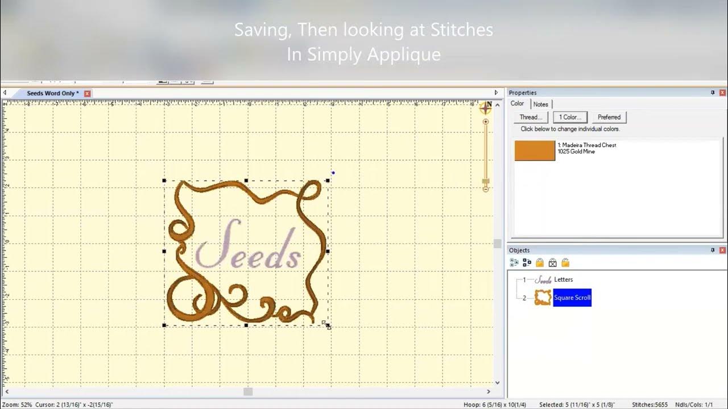This screenshot has height=409, width=728.
Task: Click the top-center selection handle
Action: point(246,181)
